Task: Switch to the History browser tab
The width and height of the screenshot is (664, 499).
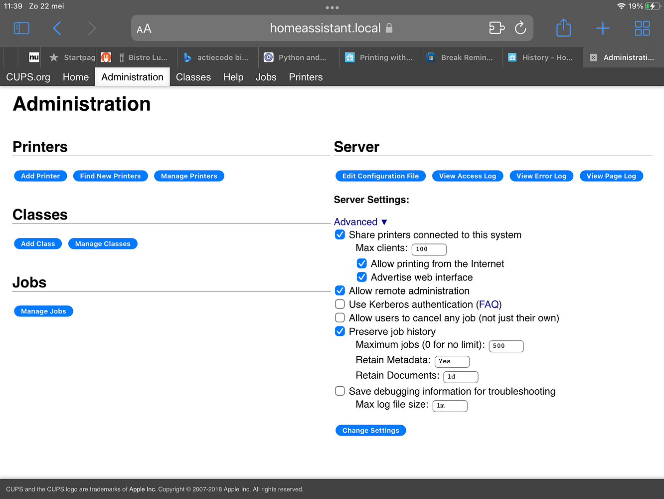Action: tap(542, 58)
